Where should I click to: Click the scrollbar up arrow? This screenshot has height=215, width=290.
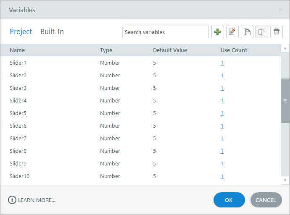[285, 48]
